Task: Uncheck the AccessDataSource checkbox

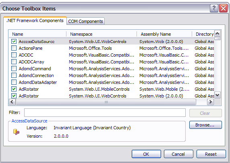Action: 14,41
